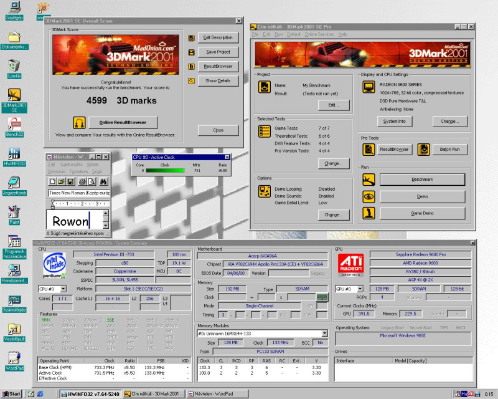The image size is (498, 399).
Task: Click the Game Demo icon in Run section
Action: pos(369,213)
